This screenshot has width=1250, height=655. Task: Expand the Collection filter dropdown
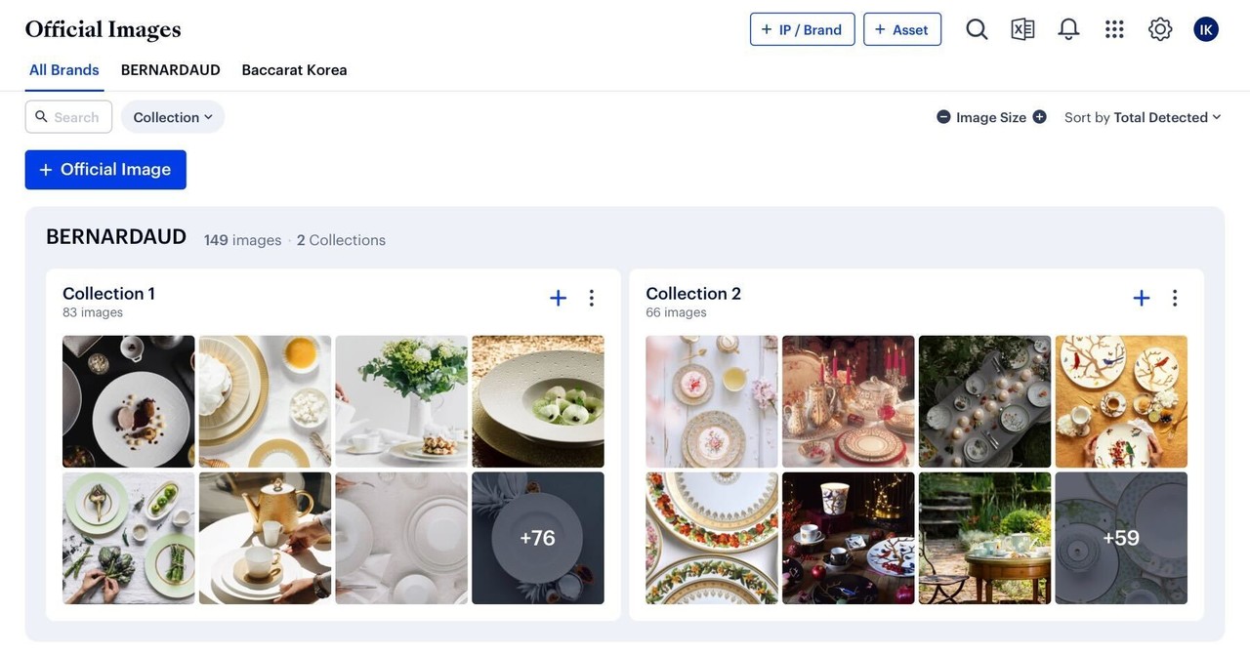(x=173, y=117)
